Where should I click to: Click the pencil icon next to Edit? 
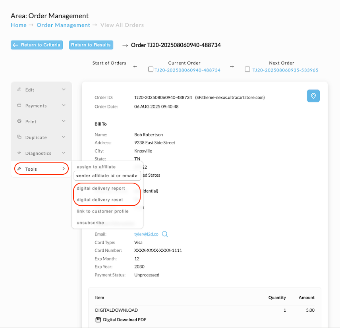[x=19, y=89]
